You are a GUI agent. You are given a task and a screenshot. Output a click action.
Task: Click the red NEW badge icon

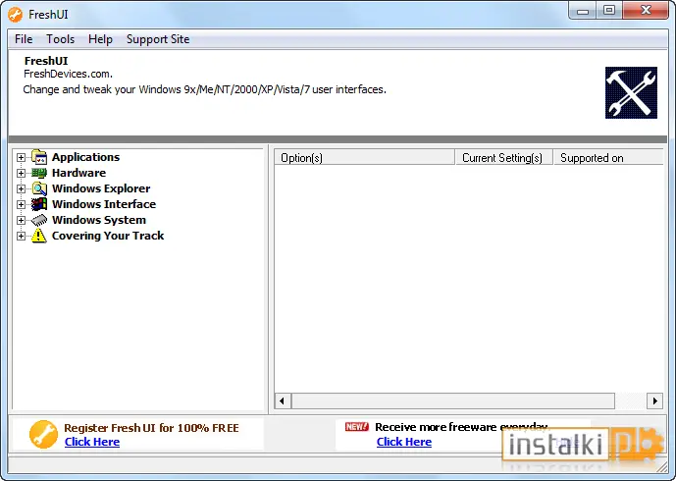(x=357, y=427)
